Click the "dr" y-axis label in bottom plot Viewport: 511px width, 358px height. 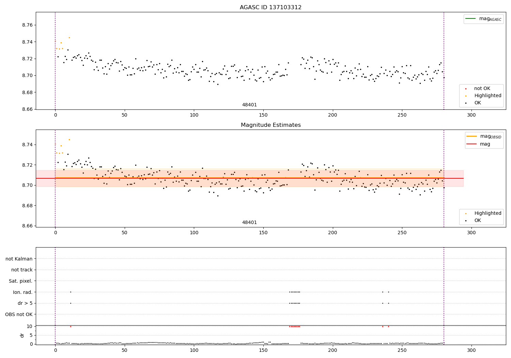(22, 335)
